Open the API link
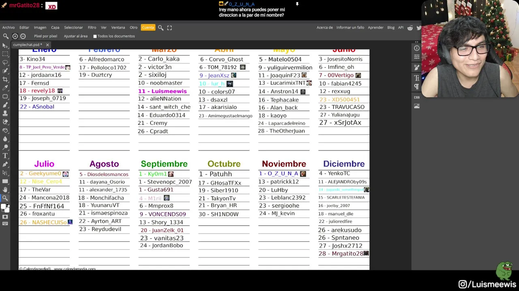519x291 pixels. click(401, 27)
